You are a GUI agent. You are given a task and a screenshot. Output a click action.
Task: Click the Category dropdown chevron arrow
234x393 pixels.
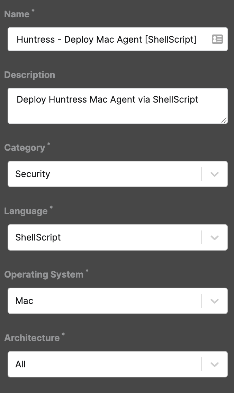(215, 174)
